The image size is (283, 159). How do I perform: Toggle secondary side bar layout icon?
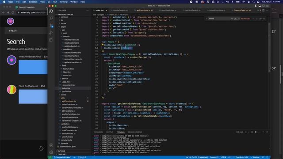click(264, 6)
